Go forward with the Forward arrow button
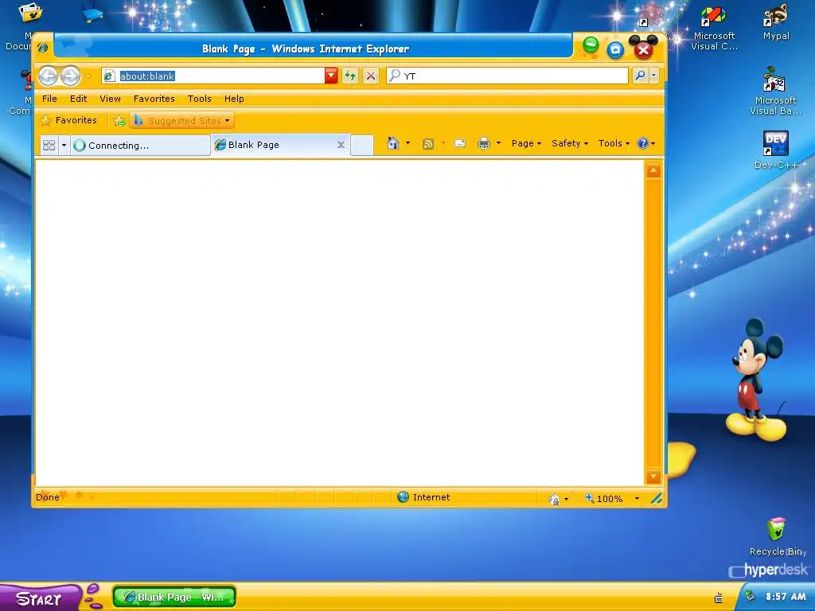Viewport: 815px width, 611px height. (70, 76)
